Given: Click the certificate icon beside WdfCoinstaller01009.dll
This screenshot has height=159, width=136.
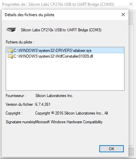Looking at the screenshot, I should pyautogui.click(x=10, y=56).
